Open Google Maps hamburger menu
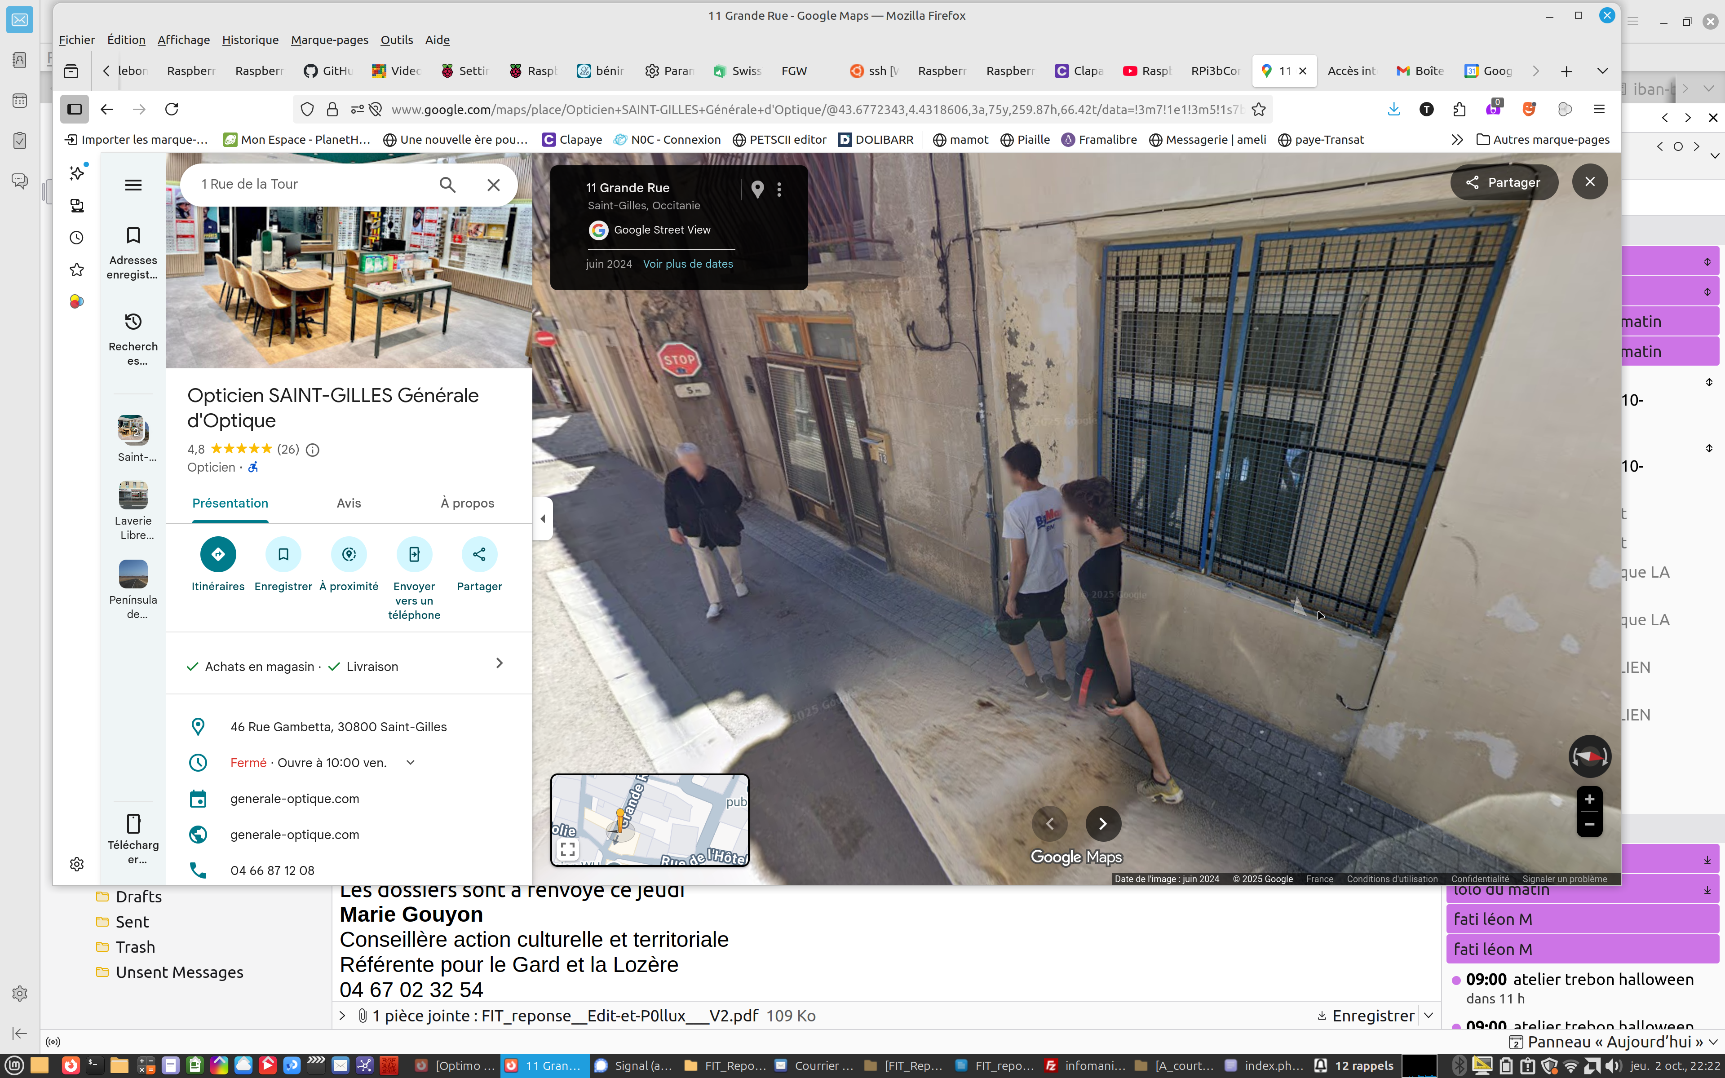Image resolution: width=1725 pixels, height=1078 pixels. pos(133,186)
